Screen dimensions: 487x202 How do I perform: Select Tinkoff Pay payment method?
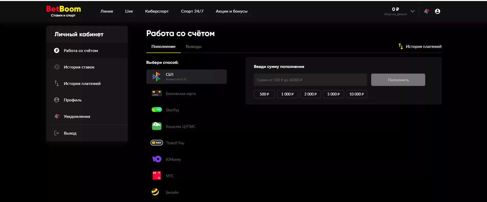(x=187, y=143)
